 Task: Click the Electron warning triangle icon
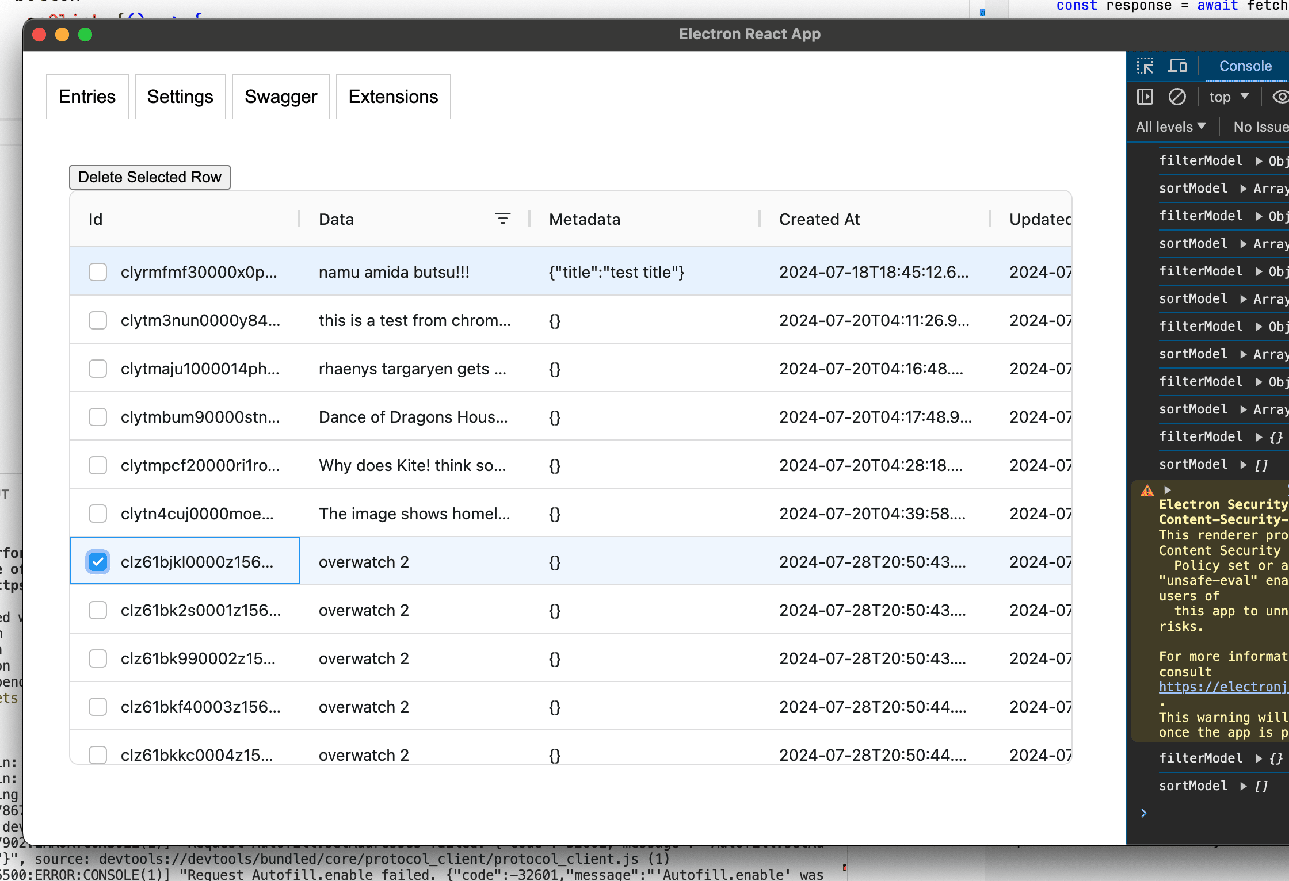(1147, 491)
